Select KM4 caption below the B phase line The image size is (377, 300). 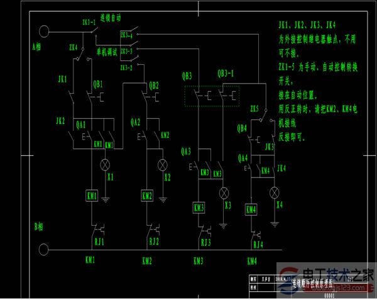[252, 261]
